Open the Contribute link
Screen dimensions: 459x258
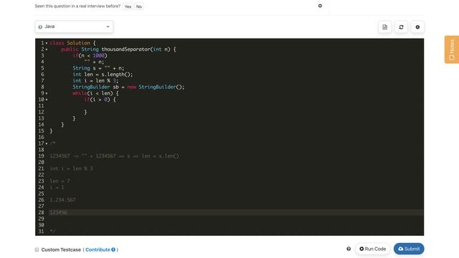[x=98, y=249]
